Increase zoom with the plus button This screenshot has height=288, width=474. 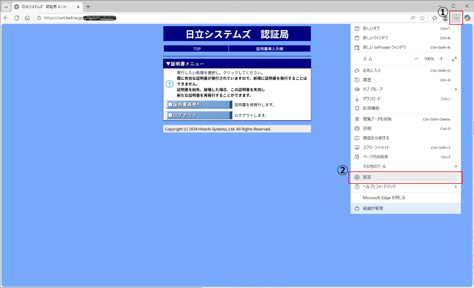pos(442,59)
